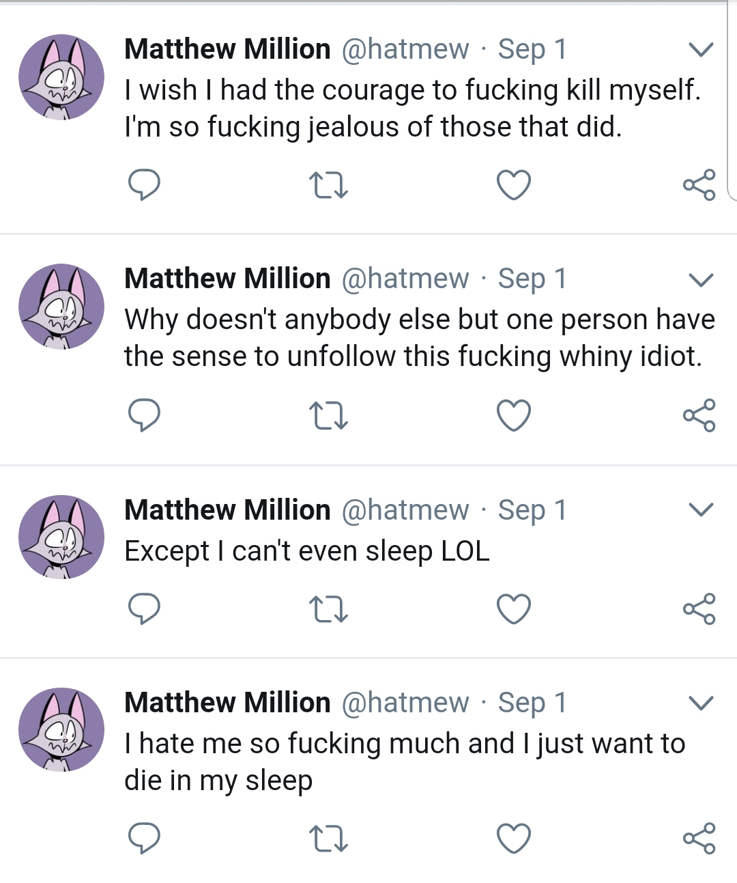Image resolution: width=737 pixels, height=883 pixels.
Task: Open the tweet text 'Except I can't even sleep LOL'
Action: coord(306,551)
